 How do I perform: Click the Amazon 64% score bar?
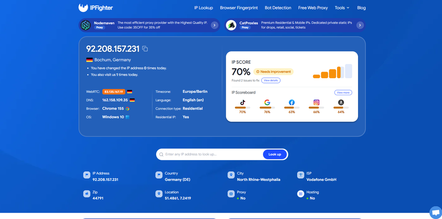341,108
